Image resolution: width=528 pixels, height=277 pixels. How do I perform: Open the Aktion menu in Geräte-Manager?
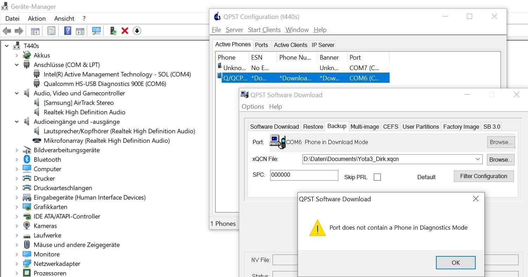37,19
